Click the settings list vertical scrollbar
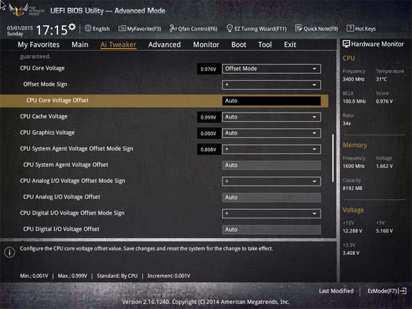 (333, 158)
